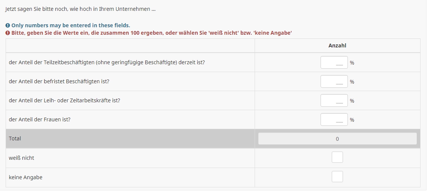
Task: Select the 'befristet Beschäftigten' row label
Action: click(x=59, y=81)
